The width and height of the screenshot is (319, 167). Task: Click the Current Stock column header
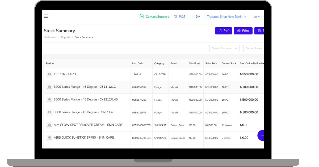(x=229, y=63)
